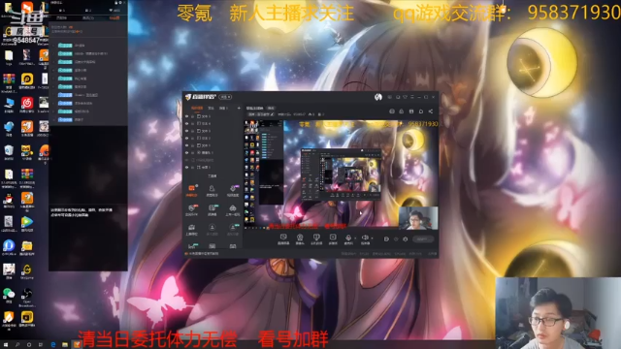Mute the speaker volume icon
The width and height of the screenshot is (621, 349).
[365, 238]
